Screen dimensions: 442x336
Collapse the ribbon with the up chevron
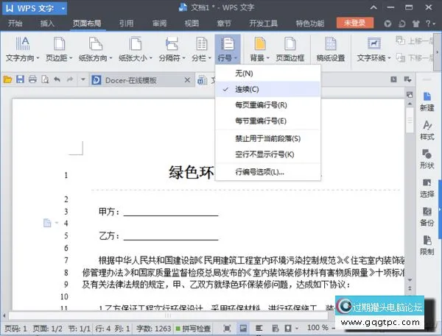tap(373, 7)
